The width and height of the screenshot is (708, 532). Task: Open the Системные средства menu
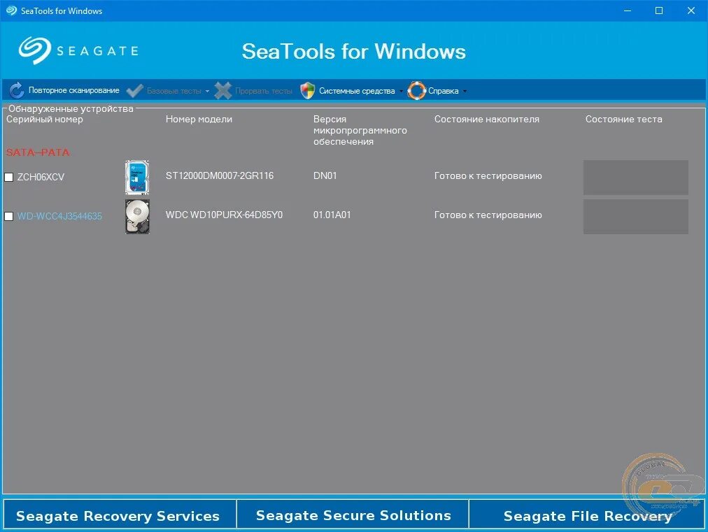[357, 91]
